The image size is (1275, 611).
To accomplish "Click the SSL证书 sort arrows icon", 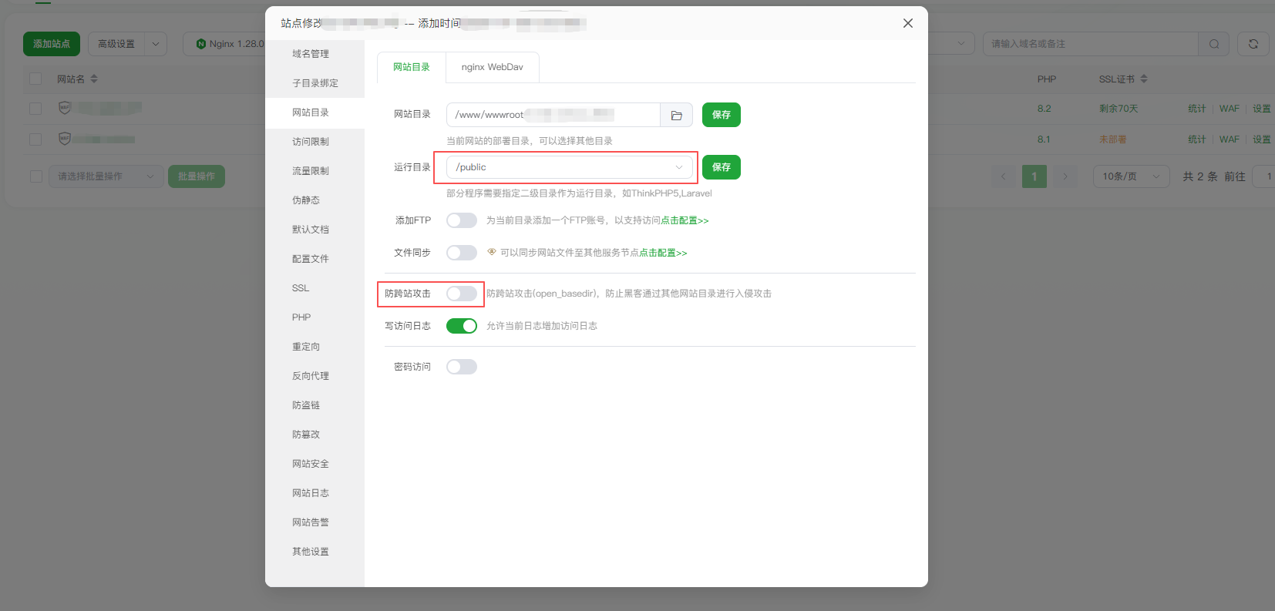I will [x=1144, y=79].
